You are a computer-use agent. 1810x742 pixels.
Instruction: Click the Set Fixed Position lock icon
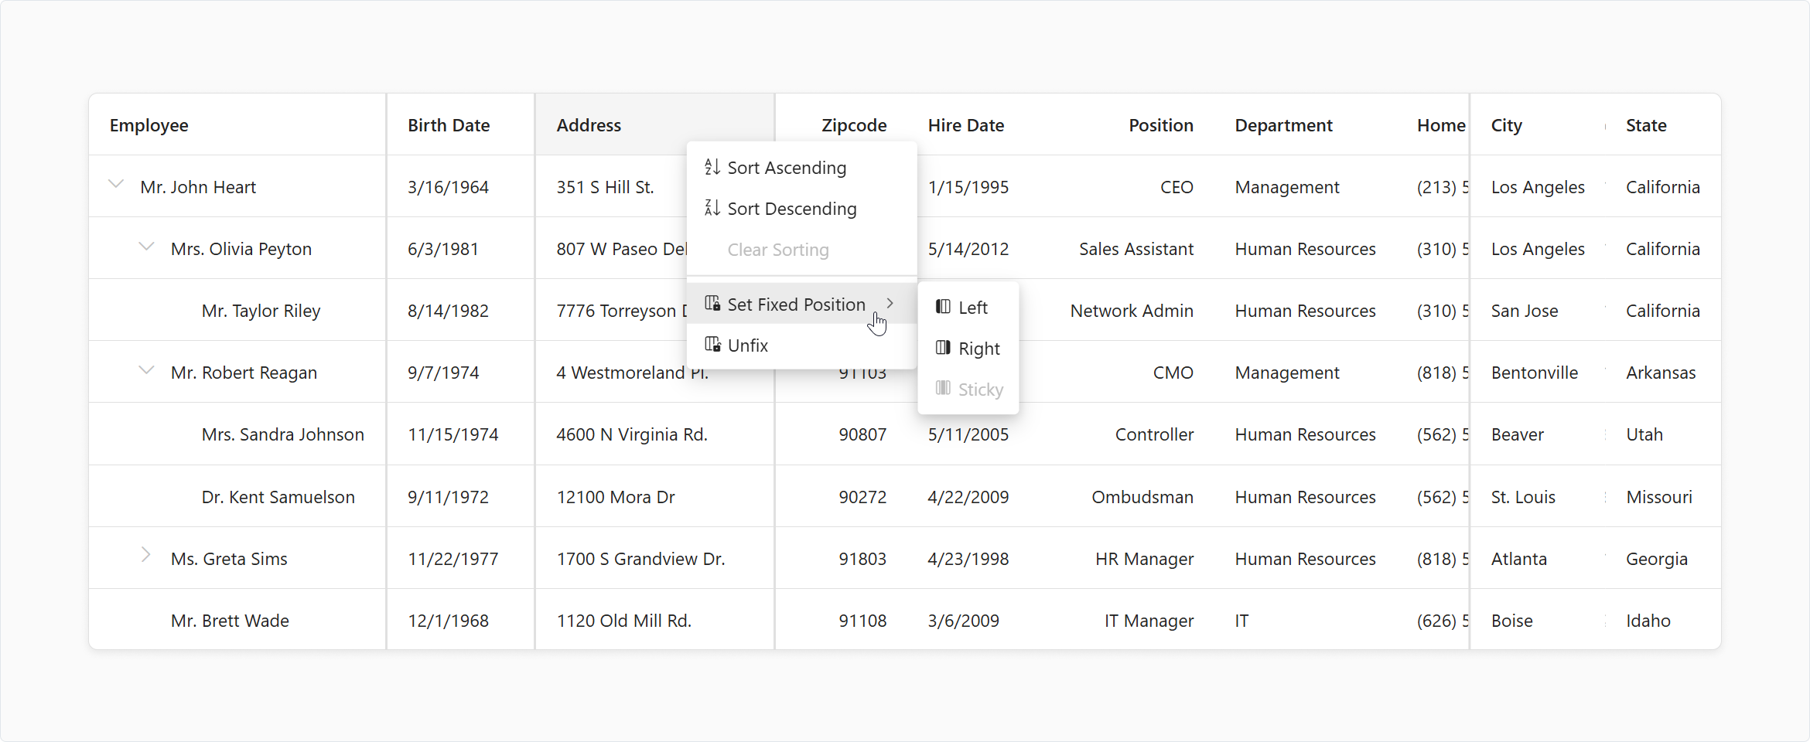coord(712,303)
